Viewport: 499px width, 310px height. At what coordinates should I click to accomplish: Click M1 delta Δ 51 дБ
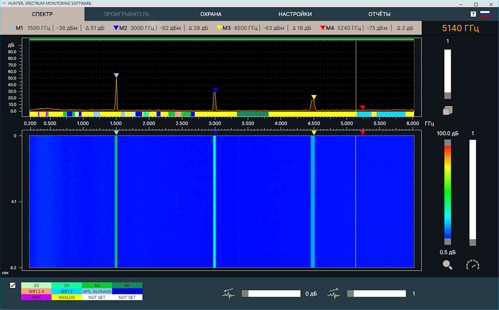95,28
